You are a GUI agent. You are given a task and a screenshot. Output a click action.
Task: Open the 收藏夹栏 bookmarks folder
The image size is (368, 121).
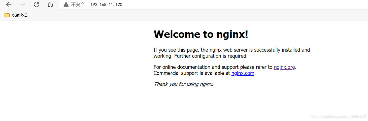coord(16,15)
